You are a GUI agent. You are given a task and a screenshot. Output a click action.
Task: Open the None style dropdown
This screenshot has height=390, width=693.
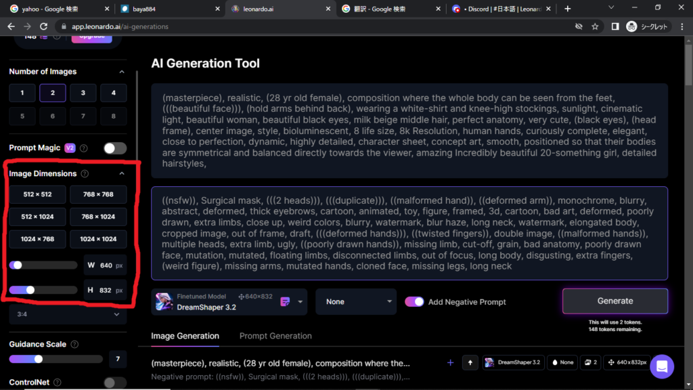click(356, 302)
